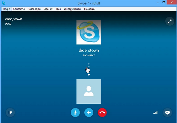Show the contacts list sidebar button
Screen dimensions: 177x123
[10, 112]
